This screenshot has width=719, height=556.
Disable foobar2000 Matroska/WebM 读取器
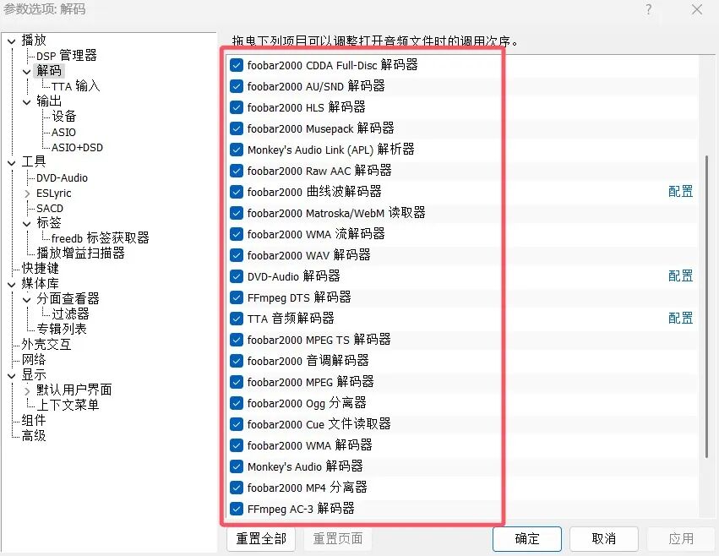[236, 213]
